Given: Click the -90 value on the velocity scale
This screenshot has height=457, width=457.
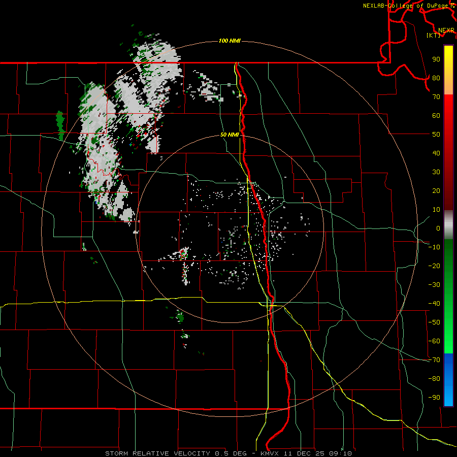Looking at the screenshot, I should click(434, 398).
